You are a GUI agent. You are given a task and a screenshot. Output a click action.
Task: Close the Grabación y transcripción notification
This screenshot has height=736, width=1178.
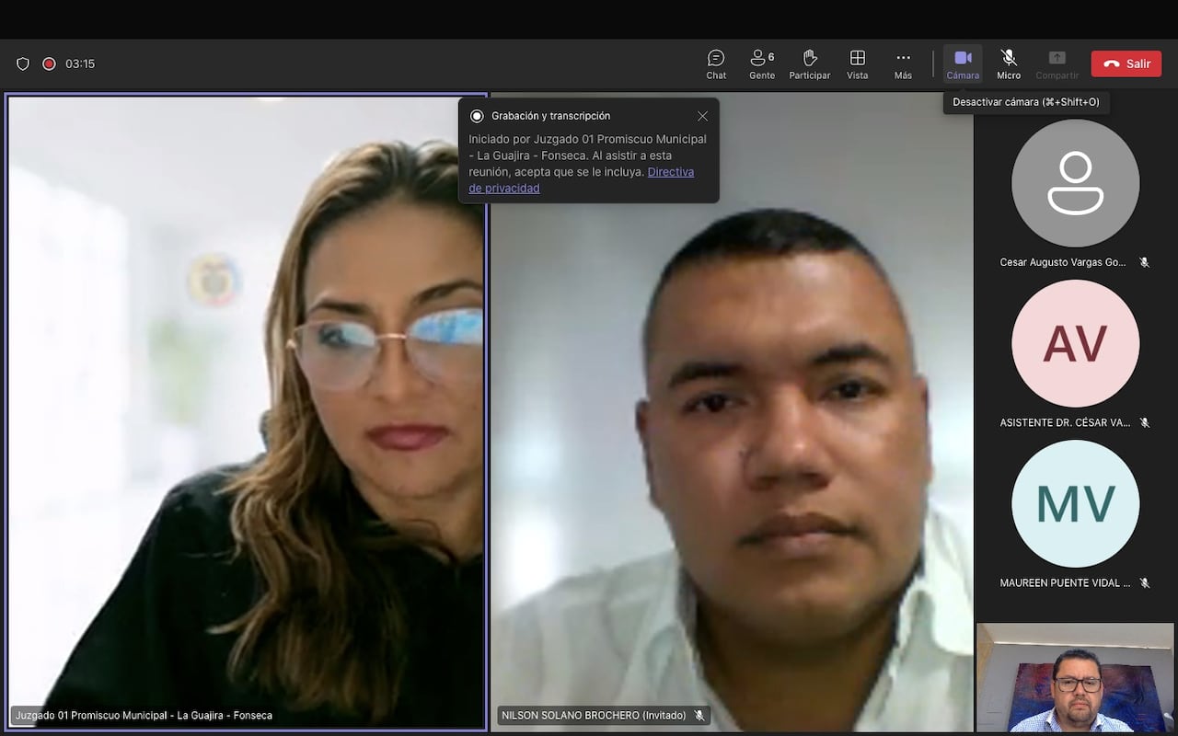click(x=702, y=116)
